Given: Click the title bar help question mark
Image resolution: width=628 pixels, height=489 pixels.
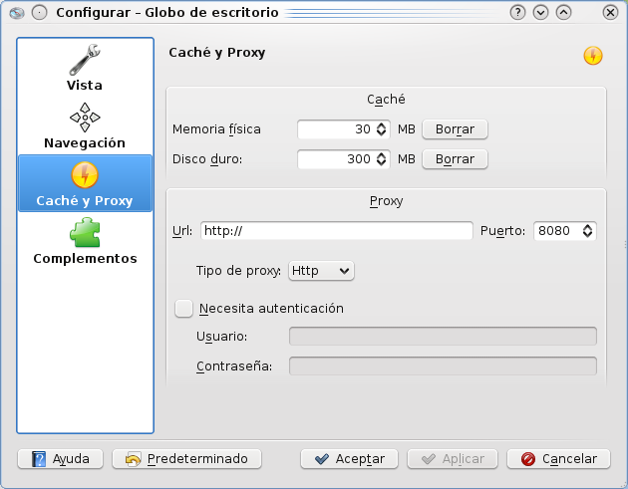Looking at the screenshot, I should 517,13.
